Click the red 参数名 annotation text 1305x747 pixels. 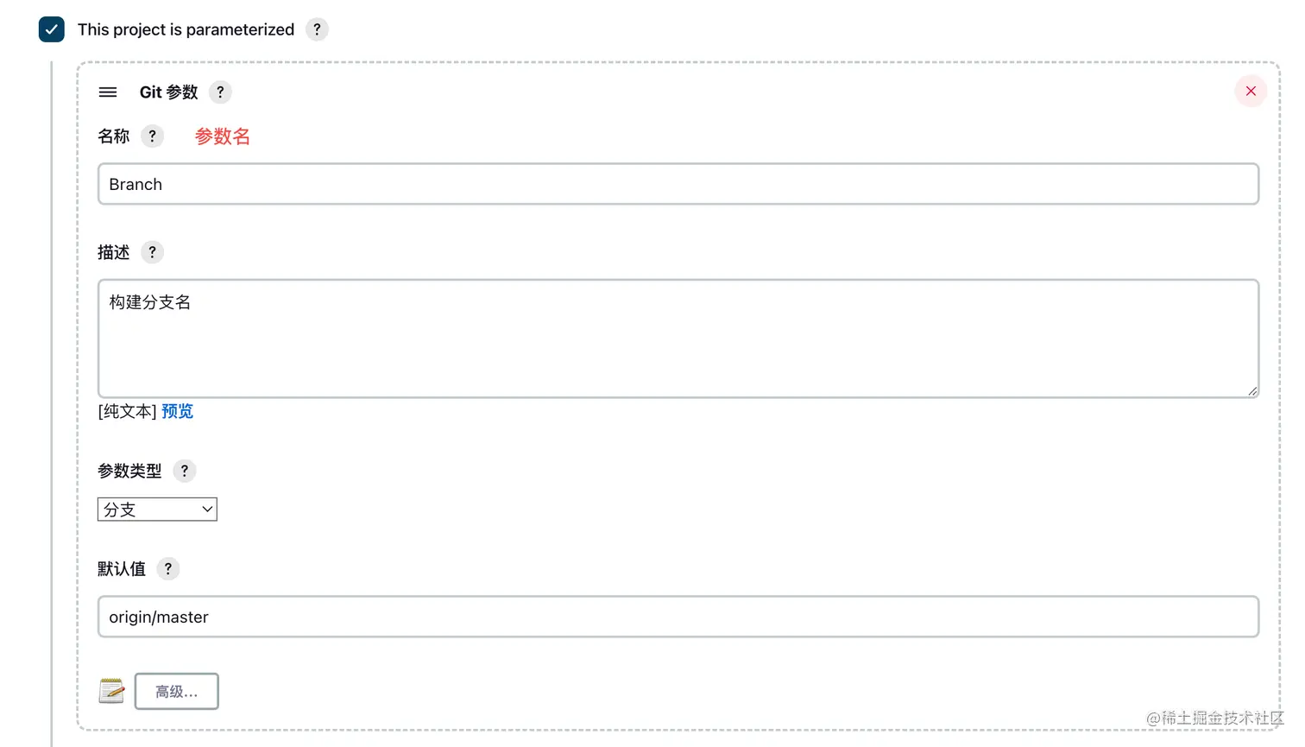(x=223, y=136)
